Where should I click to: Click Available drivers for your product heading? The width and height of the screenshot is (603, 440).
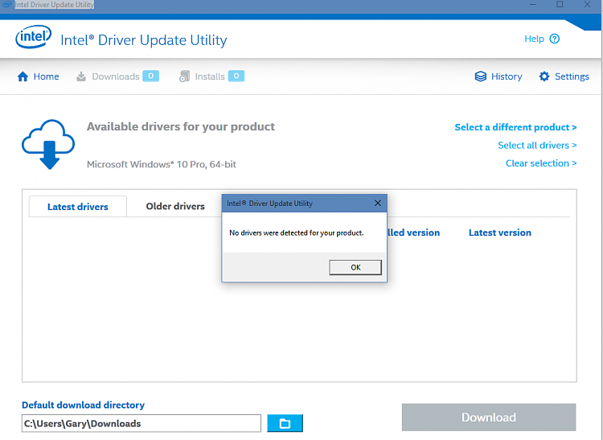181,126
